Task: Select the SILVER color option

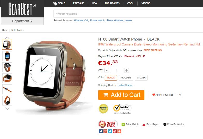Action: (141, 78)
